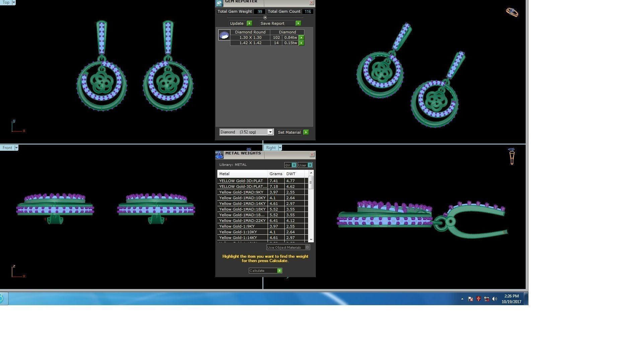Click green arrow next to 0.15tw
The image size is (643, 361).
click(x=301, y=43)
